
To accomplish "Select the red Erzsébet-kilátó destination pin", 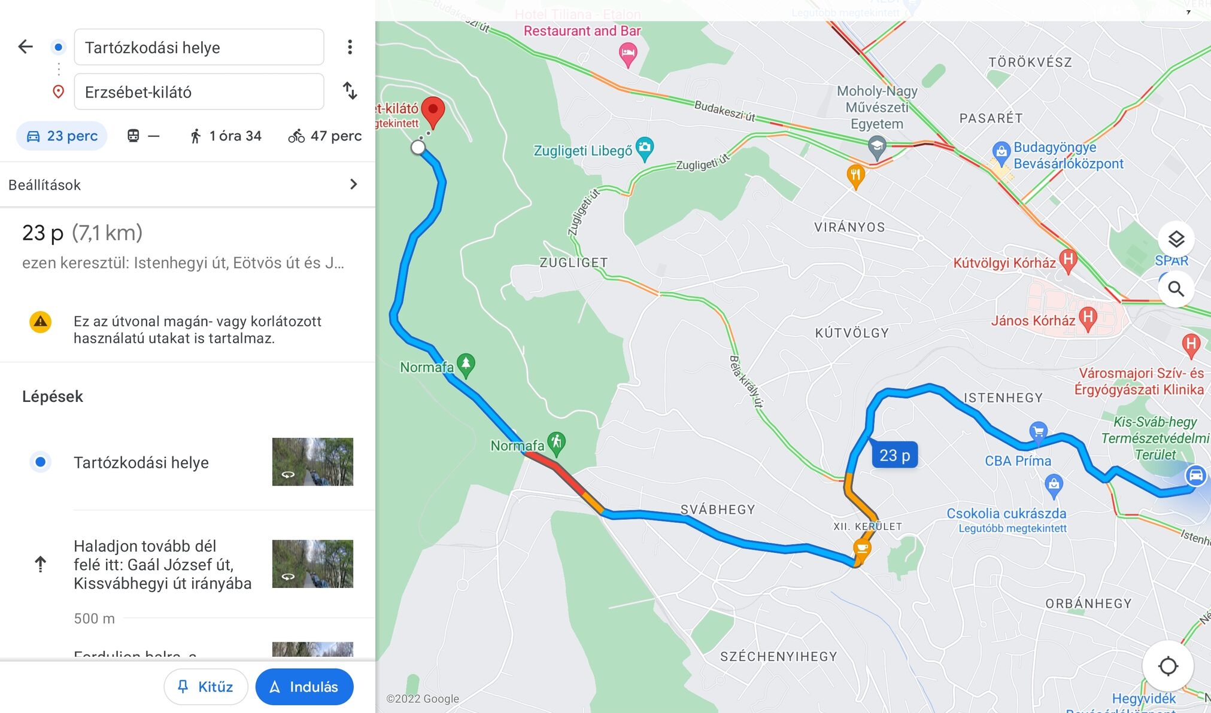I will tap(433, 112).
